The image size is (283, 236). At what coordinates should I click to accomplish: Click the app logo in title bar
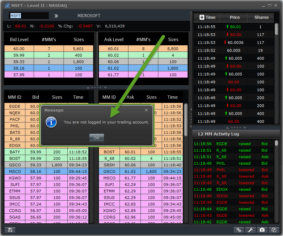pyautogui.click(x=7, y=5)
